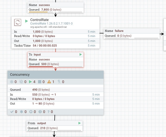Select the Concurrency process group header
The height and width of the screenshot is (137, 166).
click(x=55, y=75)
